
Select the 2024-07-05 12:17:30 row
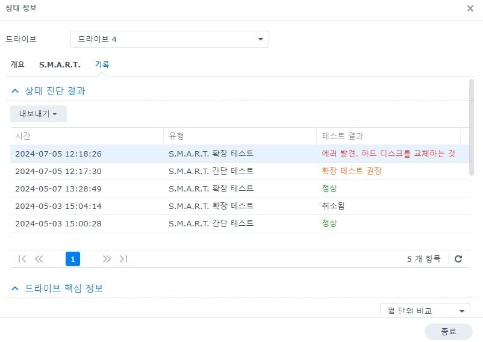240,171
